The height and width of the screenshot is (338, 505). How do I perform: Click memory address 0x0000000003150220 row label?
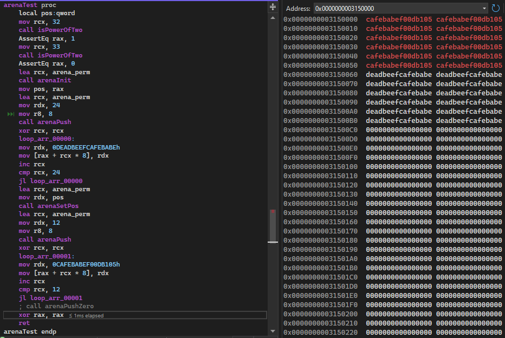point(320,332)
